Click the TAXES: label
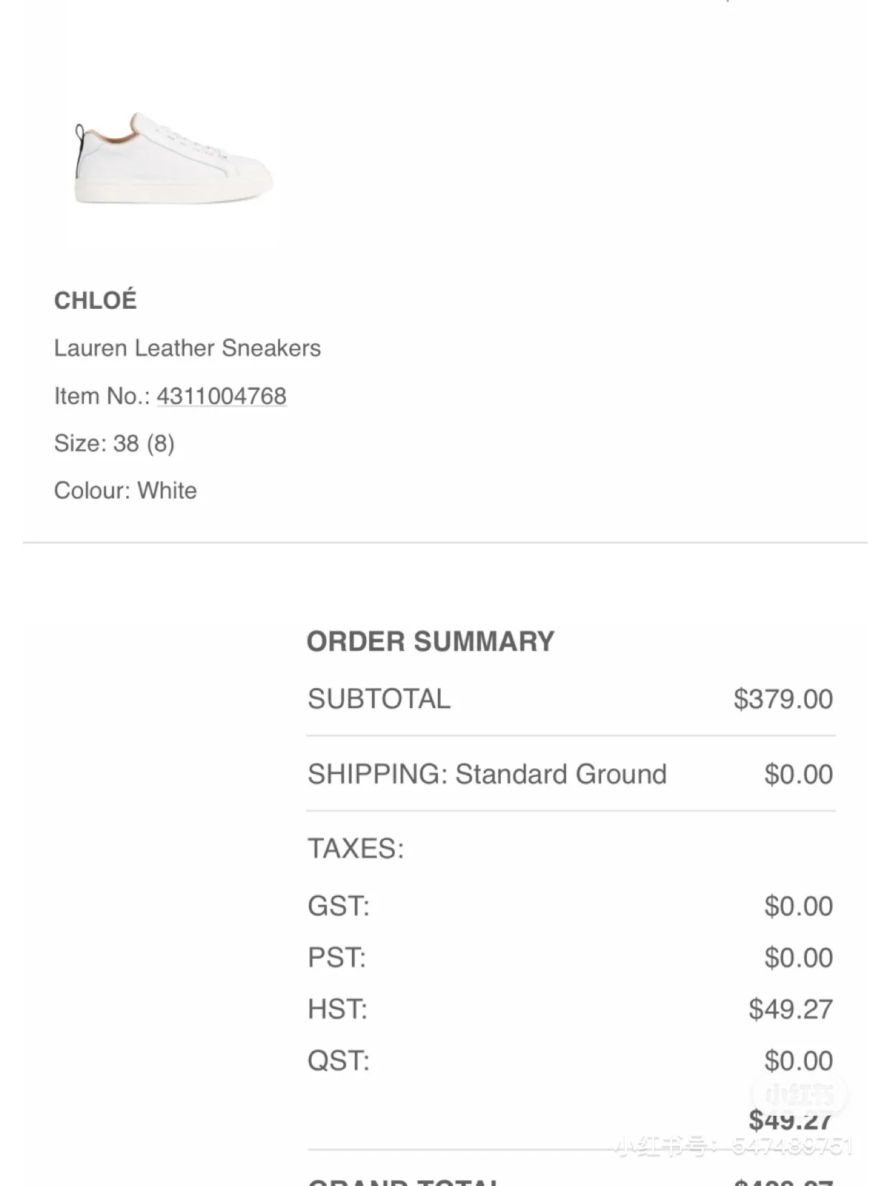The height and width of the screenshot is (1186, 890). point(355,848)
